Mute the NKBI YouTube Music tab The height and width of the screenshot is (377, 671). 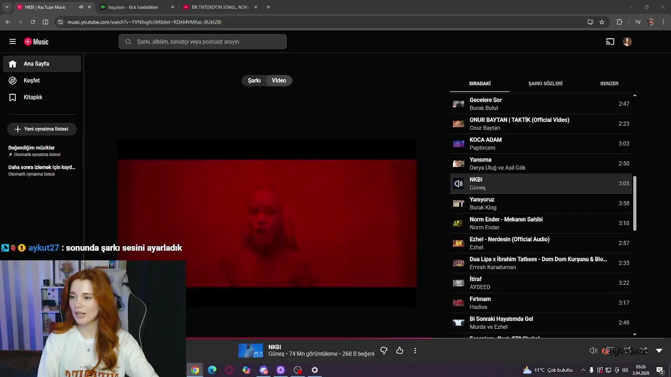pos(81,7)
